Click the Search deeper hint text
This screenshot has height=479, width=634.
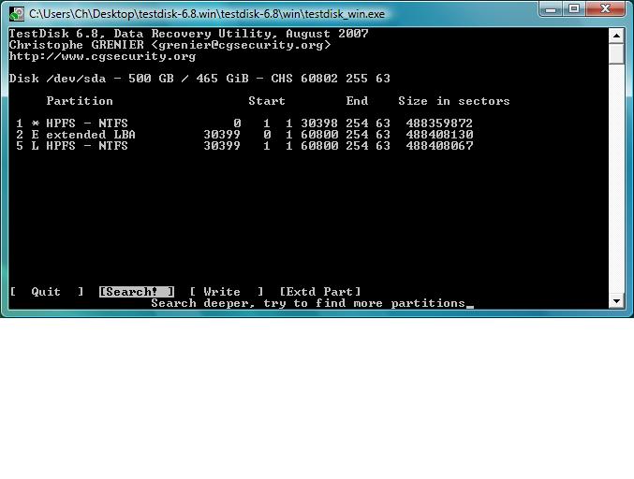click(308, 303)
